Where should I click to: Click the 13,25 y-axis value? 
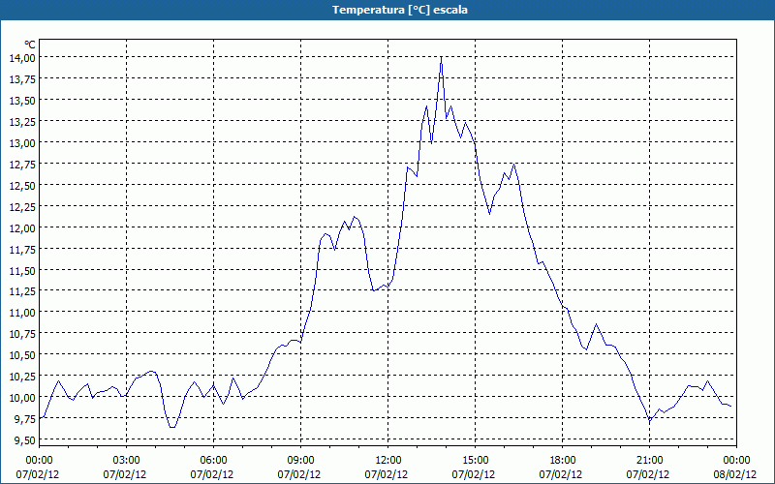pyautogui.click(x=22, y=122)
